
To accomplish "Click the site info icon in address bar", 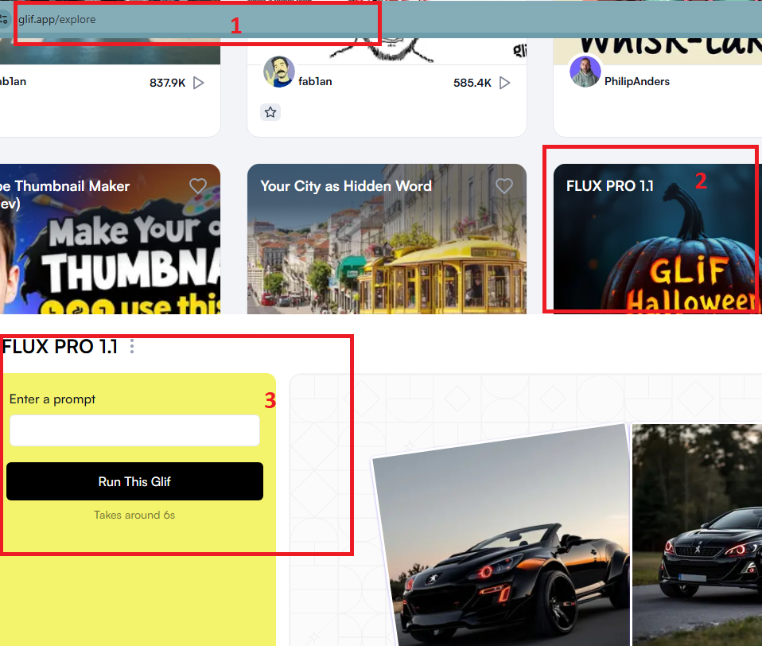I will click(4, 19).
